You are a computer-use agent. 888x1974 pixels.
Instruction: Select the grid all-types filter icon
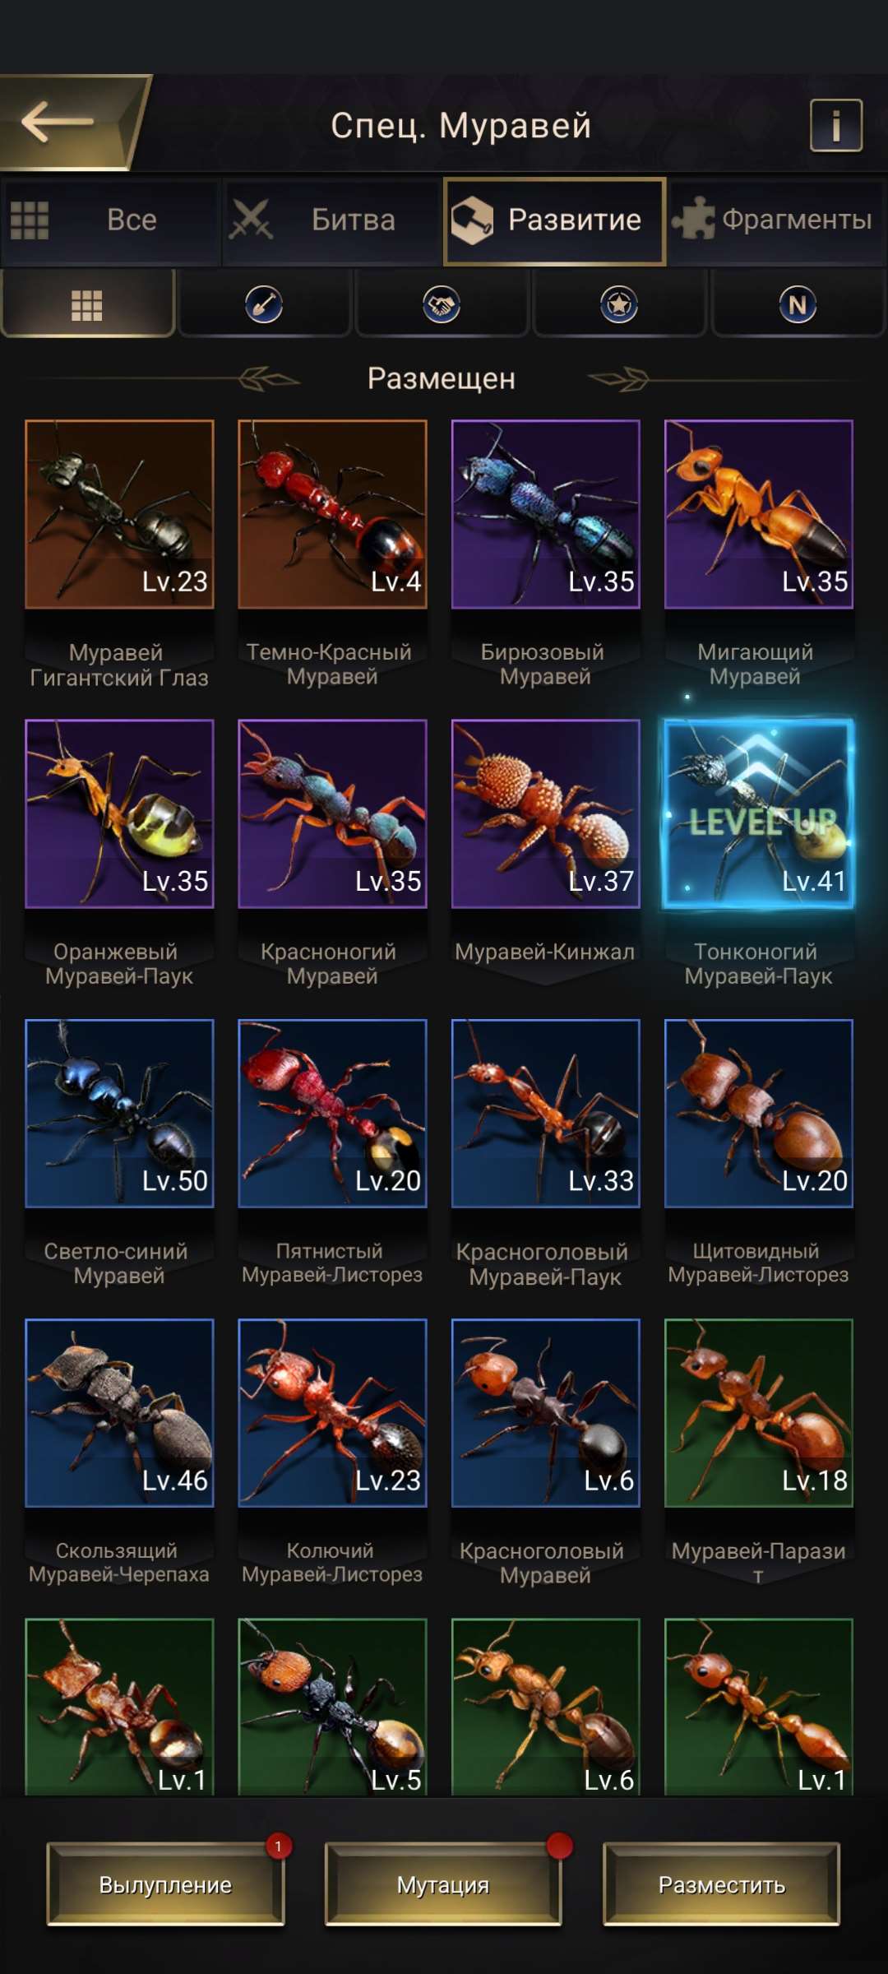pos(87,305)
